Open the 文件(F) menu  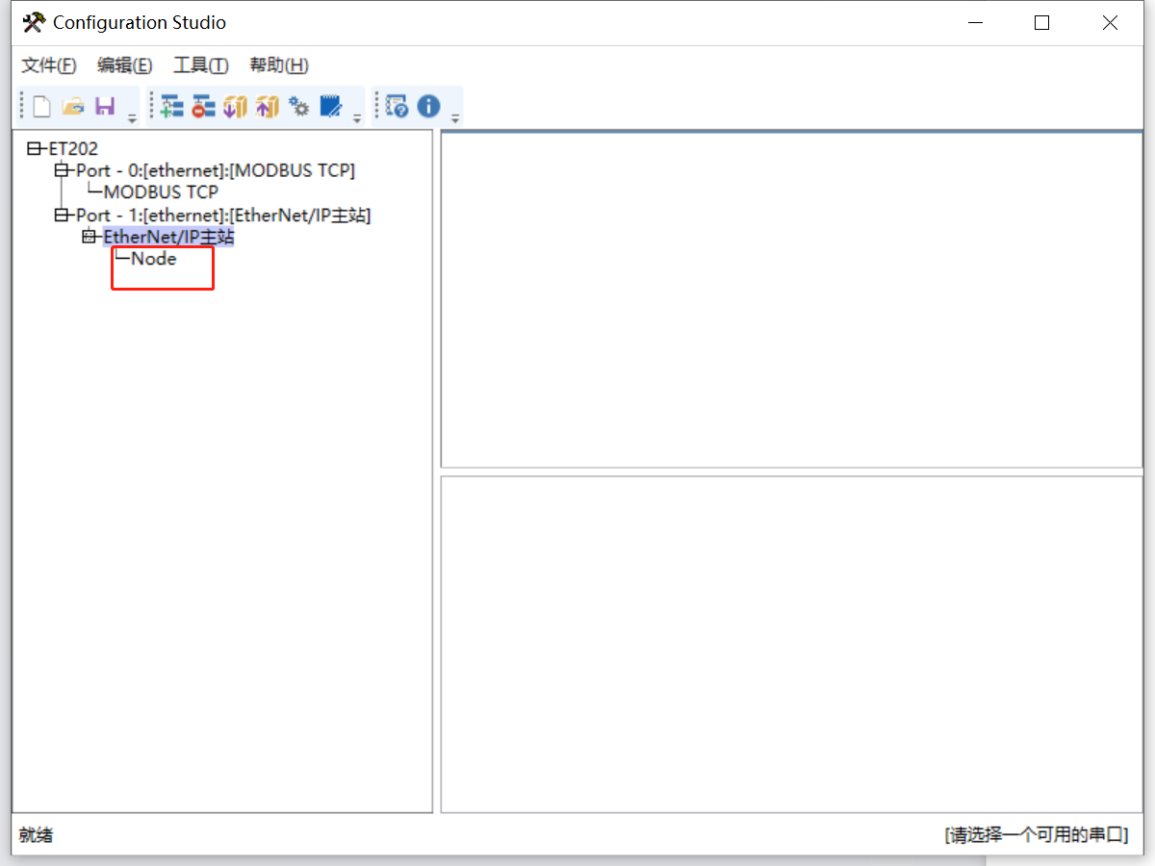pos(49,65)
